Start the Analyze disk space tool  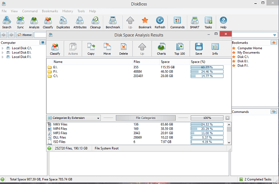coord(34,22)
